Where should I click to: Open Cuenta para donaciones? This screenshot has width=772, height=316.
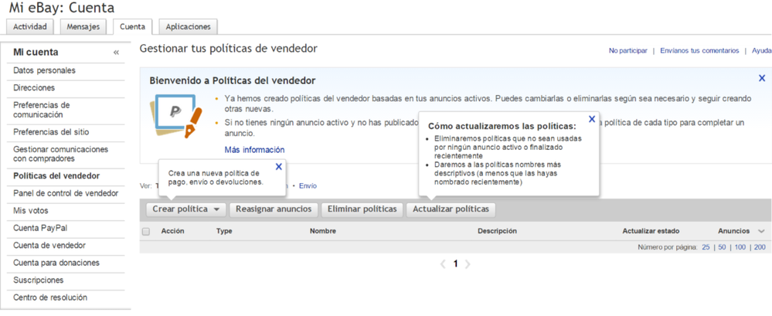pos(56,263)
